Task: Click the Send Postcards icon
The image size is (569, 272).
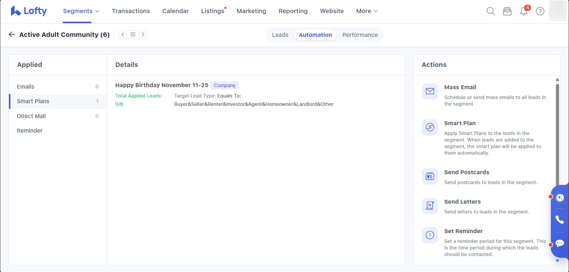Action: click(430, 177)
